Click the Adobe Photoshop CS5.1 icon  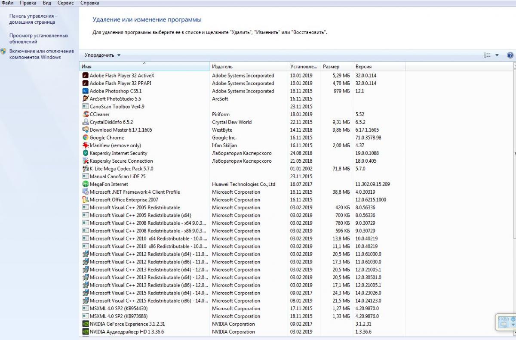85,91
